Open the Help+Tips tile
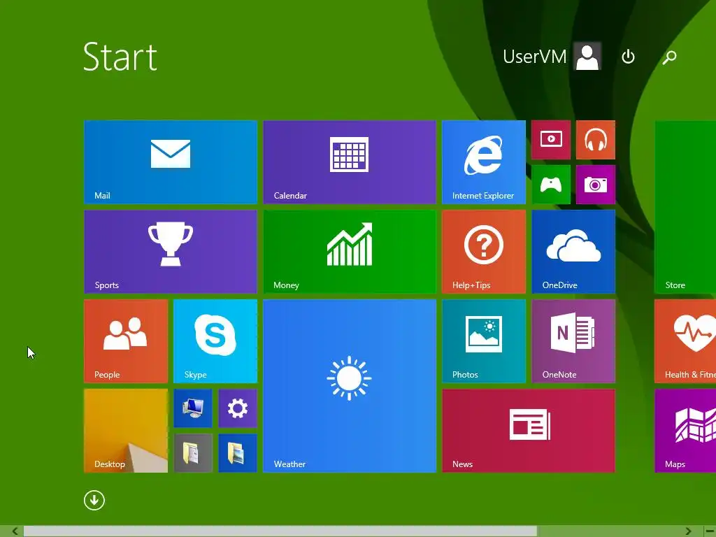The height and width of the screenshot is (537, 716). point(484,251)
